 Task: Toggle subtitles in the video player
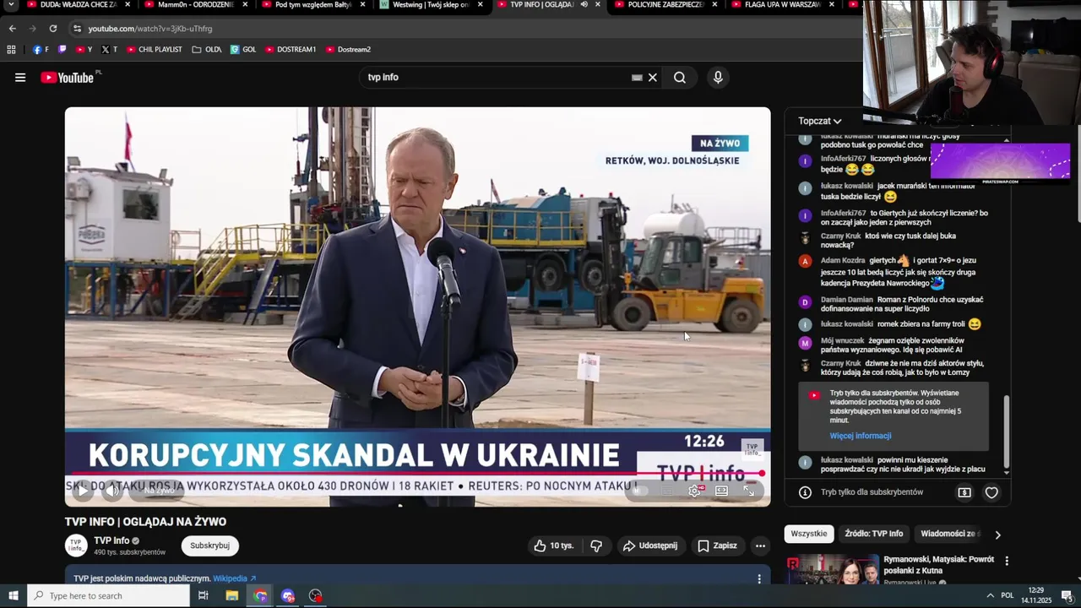(667, 491)
